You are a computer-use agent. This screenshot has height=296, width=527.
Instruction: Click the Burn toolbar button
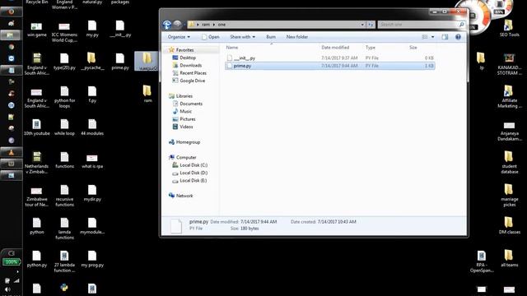point(271,37)
